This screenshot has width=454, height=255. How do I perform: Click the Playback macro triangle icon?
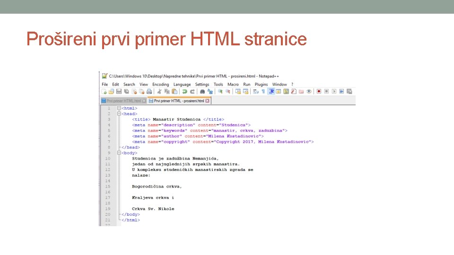[x=334, y=91]
